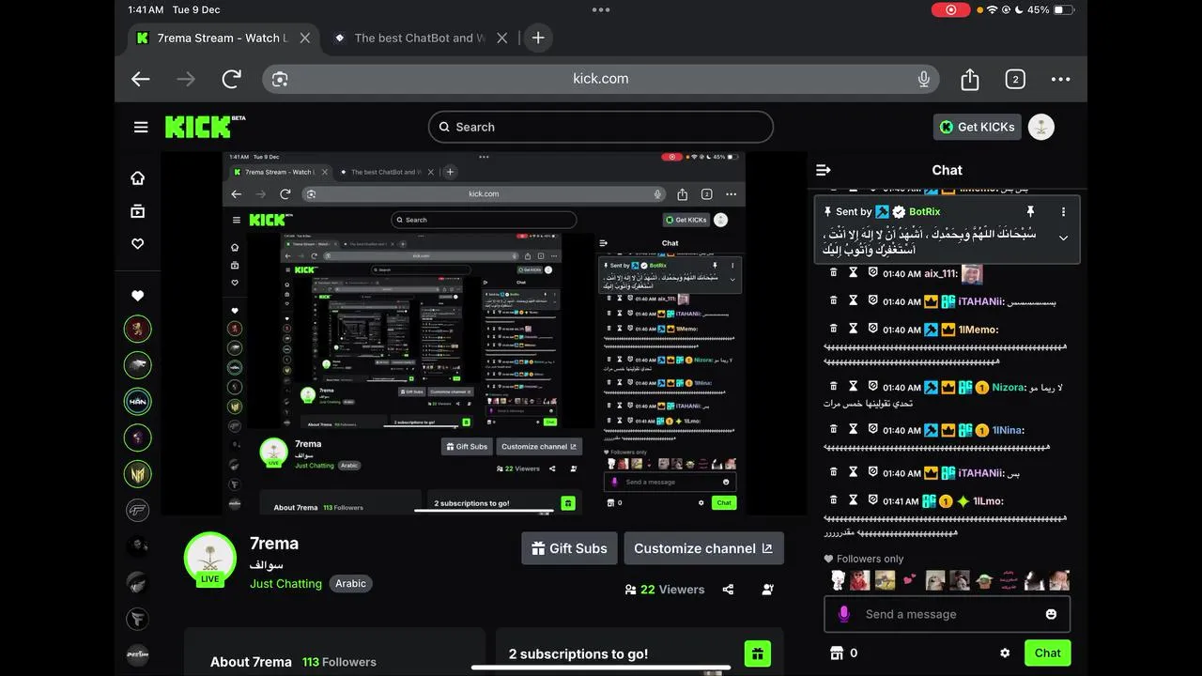Click the HAN channel avatar in sidebar

click(x=138, y=401)
